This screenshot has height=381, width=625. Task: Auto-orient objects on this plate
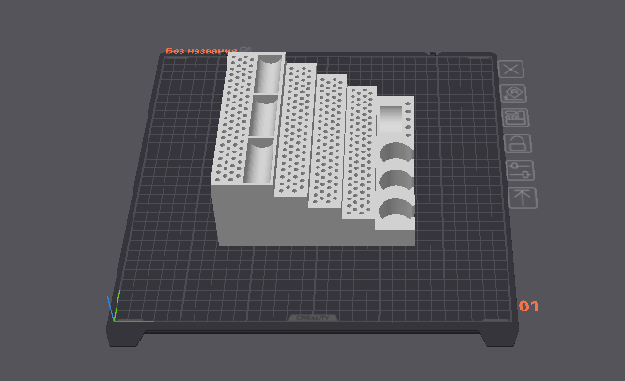[513, 94]
